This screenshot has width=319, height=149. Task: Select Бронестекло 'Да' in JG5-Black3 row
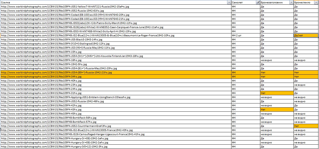click(306, 39)
